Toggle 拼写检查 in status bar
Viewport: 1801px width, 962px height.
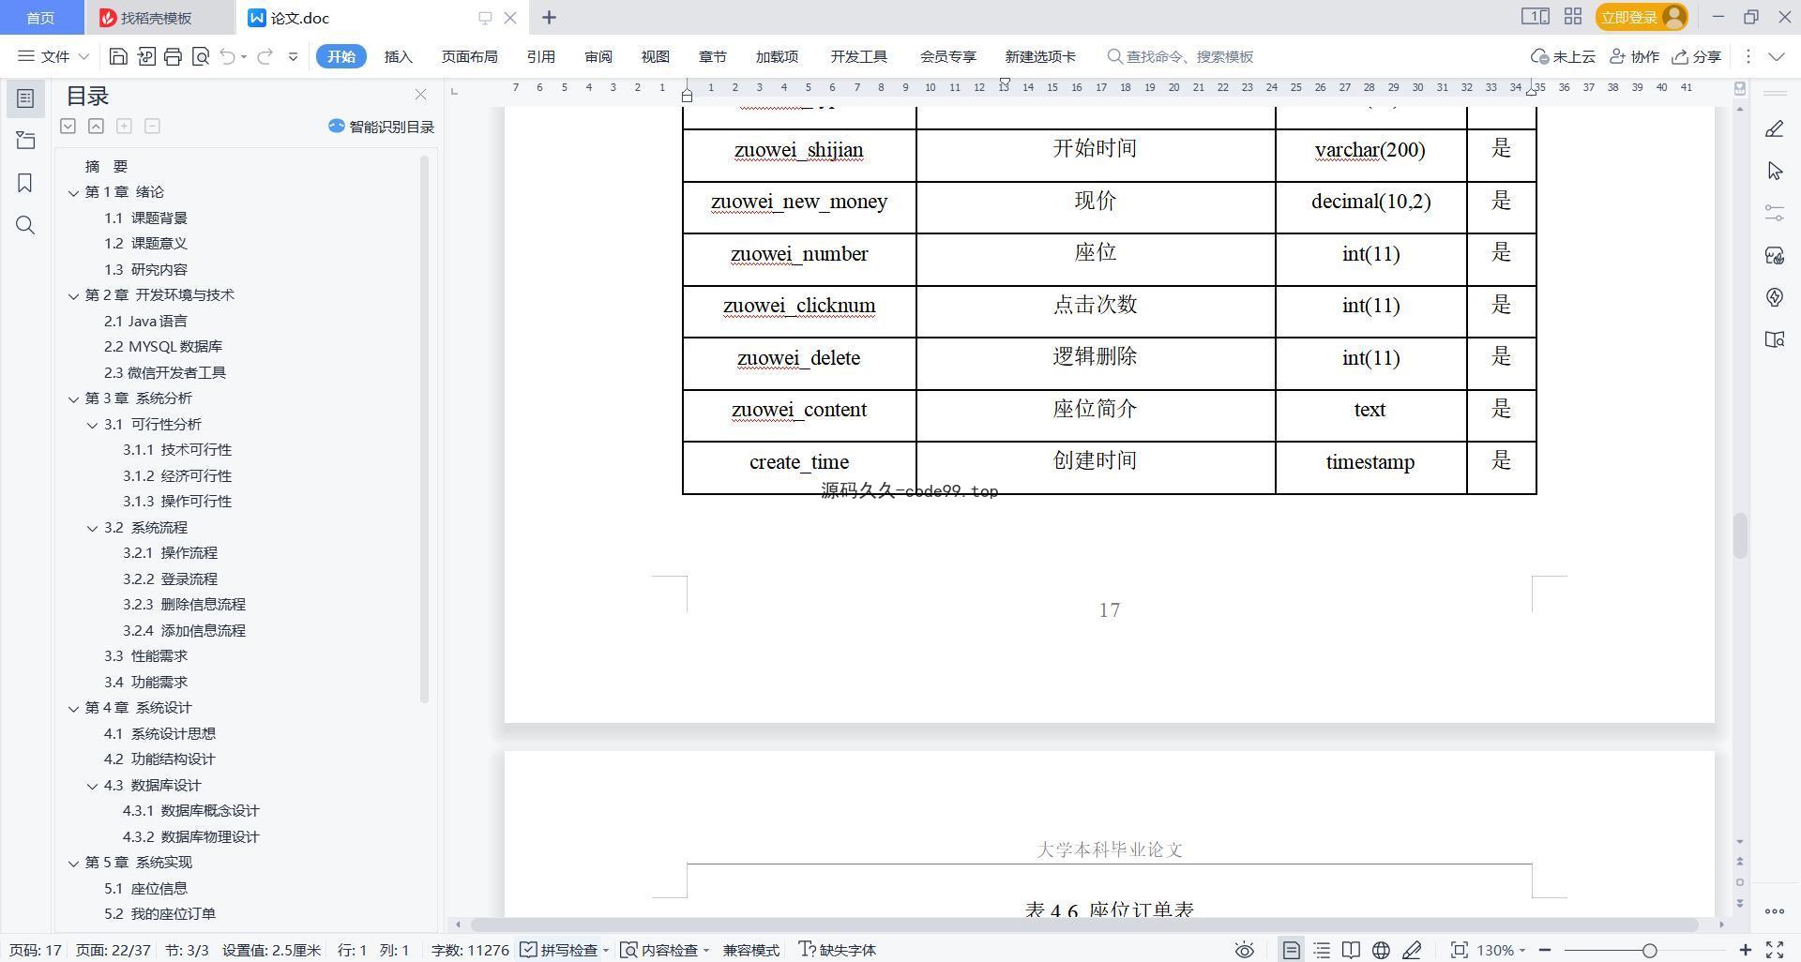pyautogui.click(x=559, y=950)
